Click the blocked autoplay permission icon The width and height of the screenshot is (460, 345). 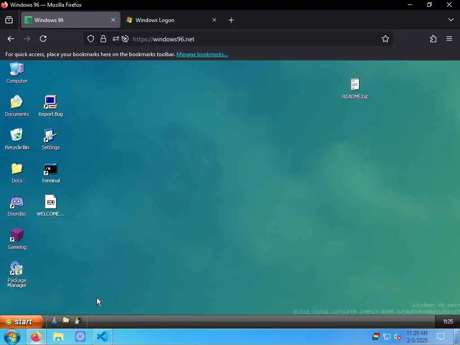[x=125, y=39]
